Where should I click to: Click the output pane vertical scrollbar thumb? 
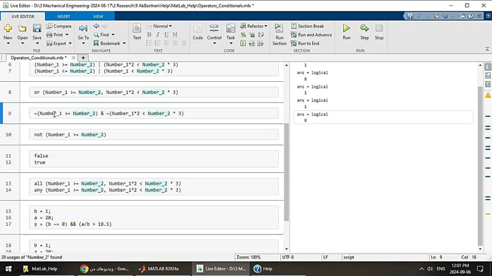[480, 166]
